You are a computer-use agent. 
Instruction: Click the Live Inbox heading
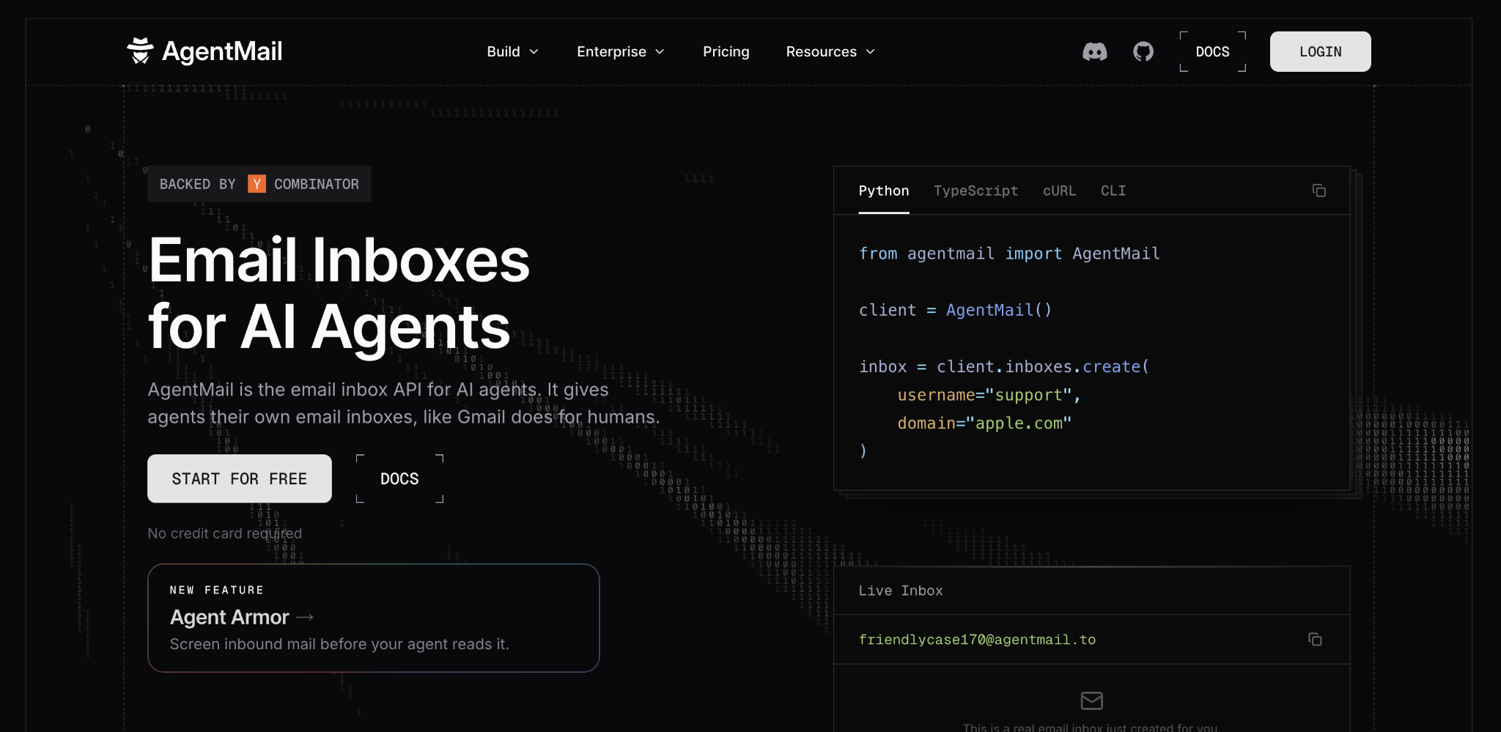click(x=901, y=591)
